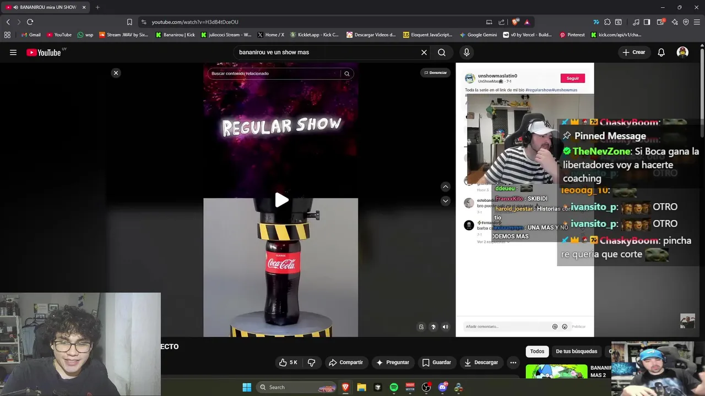Insert a mention with the @ icon
The height and width of the screenshot is (396, 705).
555,327
